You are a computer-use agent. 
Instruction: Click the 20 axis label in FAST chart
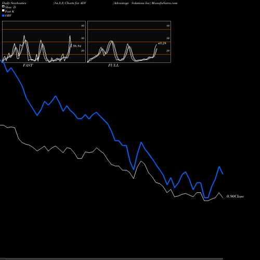click(83, 50)
